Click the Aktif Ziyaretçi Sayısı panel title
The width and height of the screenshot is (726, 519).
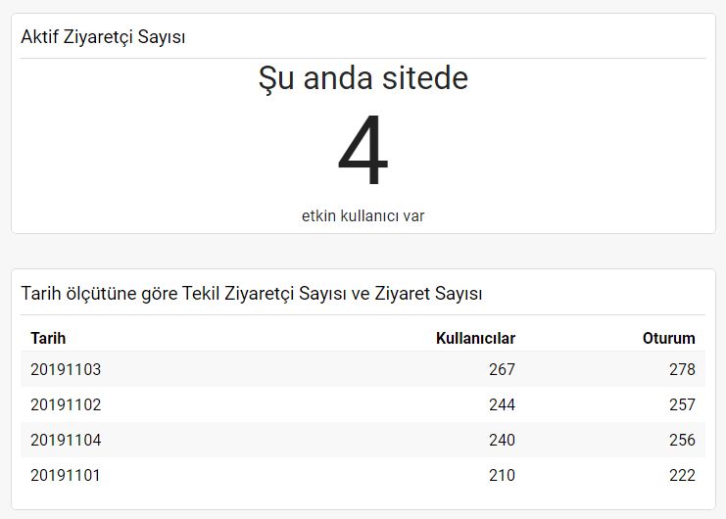click(103, 37)
